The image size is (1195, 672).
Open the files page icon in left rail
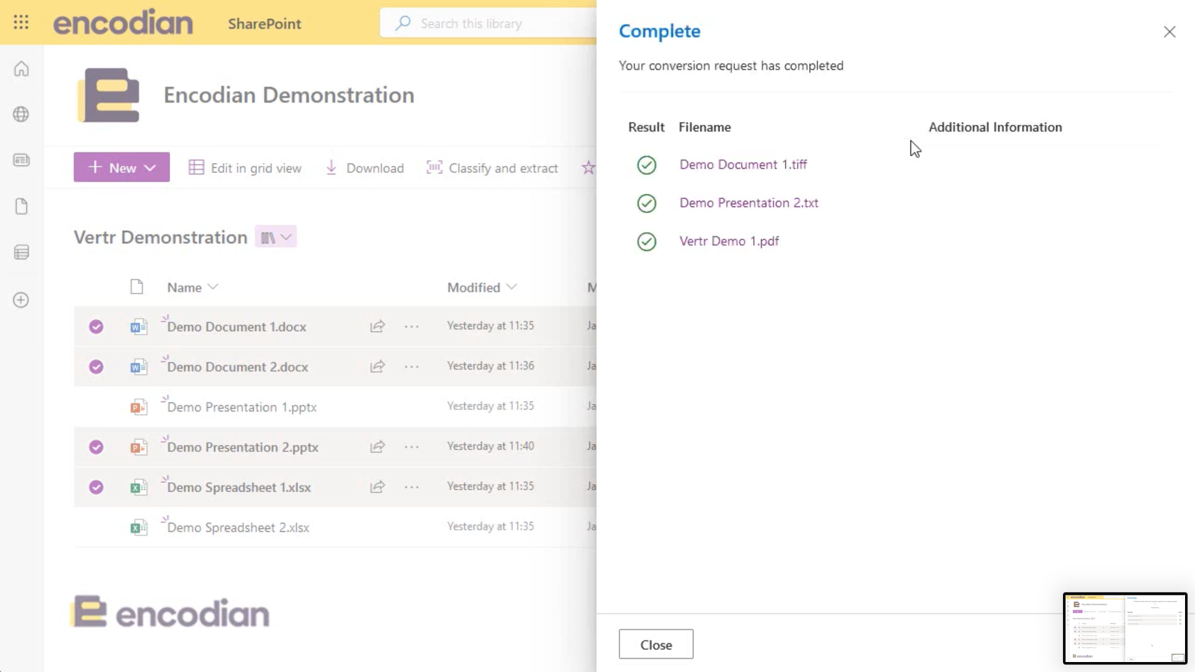pos(21,207)
